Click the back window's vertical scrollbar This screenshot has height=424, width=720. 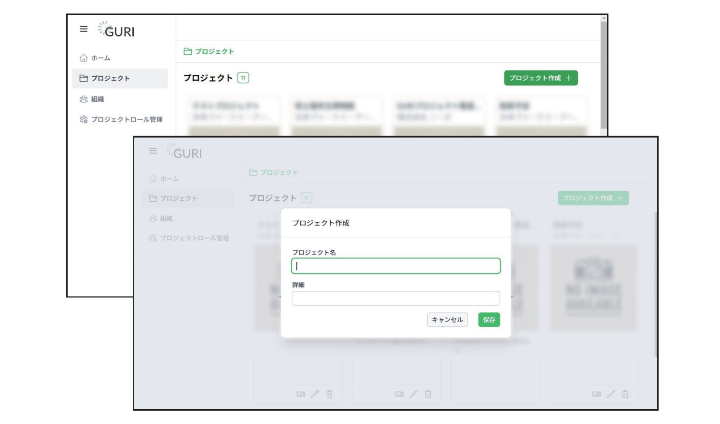tap(603, 71)
